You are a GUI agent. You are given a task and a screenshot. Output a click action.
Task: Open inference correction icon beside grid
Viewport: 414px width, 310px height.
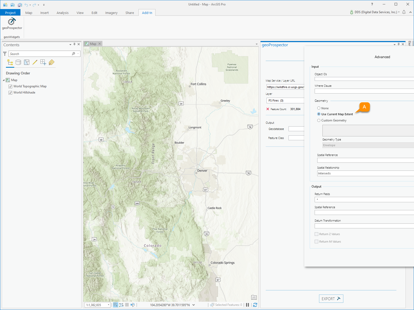click(x=132, y=305)
